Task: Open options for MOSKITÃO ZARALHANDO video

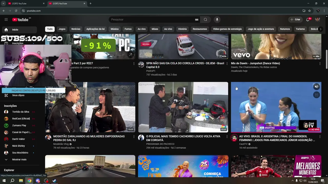Action: point(134,137)
